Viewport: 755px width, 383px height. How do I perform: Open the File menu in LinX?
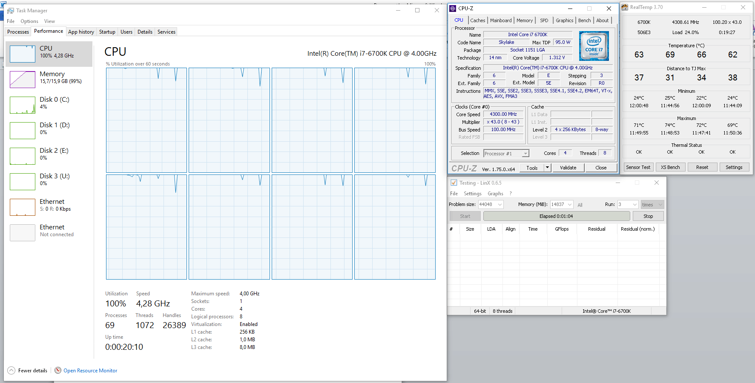point(454,194)
